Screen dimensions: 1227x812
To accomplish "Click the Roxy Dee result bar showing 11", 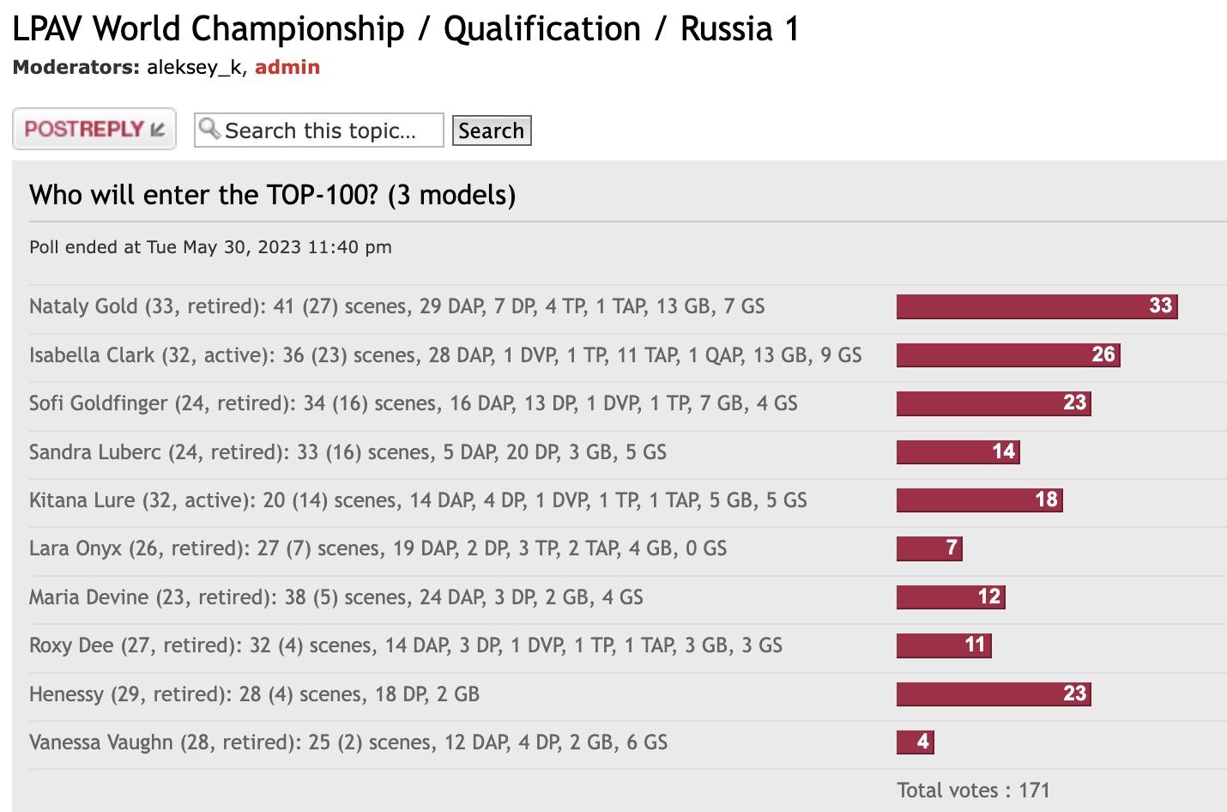I will (944, 645).
